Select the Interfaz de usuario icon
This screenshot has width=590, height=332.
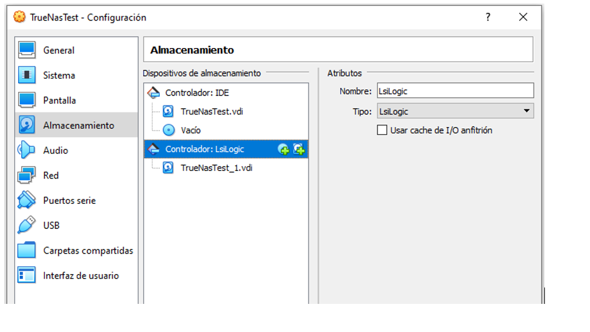[x=26, y=275]
